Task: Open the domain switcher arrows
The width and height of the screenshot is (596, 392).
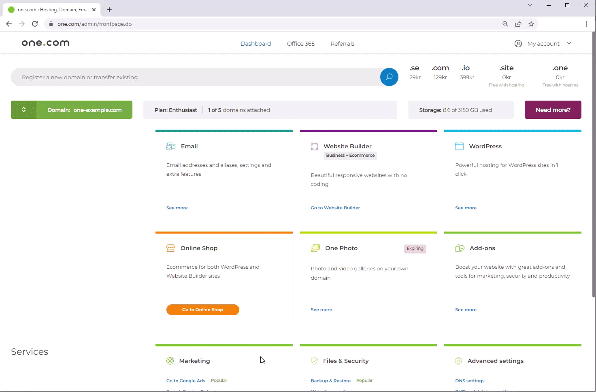Action: point(23,110)
